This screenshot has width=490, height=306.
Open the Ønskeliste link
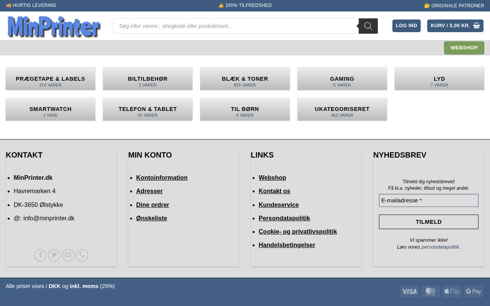152,218
